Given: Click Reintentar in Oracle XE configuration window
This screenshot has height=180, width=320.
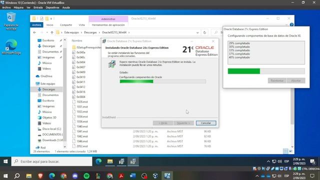Looking at the screenshot, I should [x=277, y=80].
